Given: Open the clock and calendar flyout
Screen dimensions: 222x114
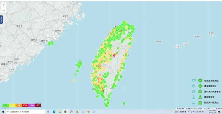Looking at the screenshot, I should (x=212, y=112).
